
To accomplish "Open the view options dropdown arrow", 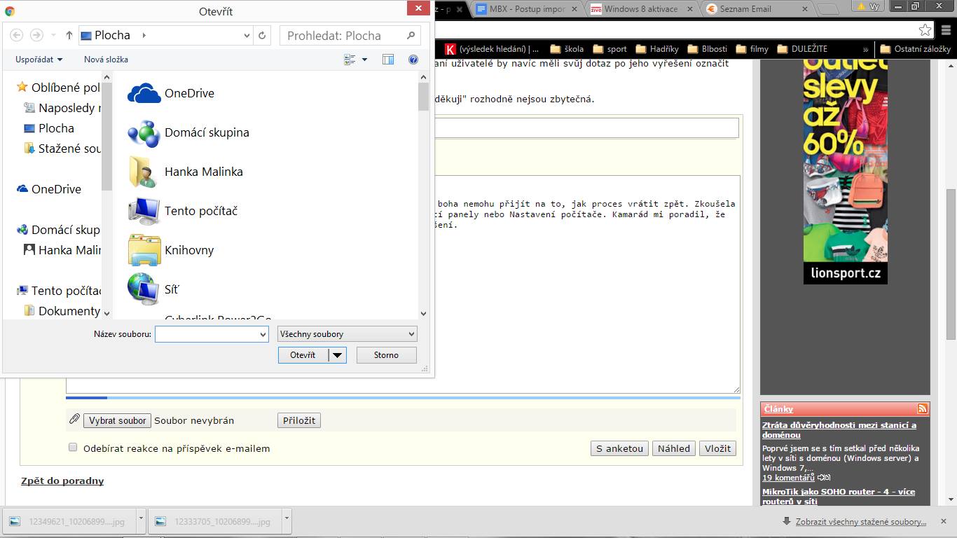I will pos(364,60).
